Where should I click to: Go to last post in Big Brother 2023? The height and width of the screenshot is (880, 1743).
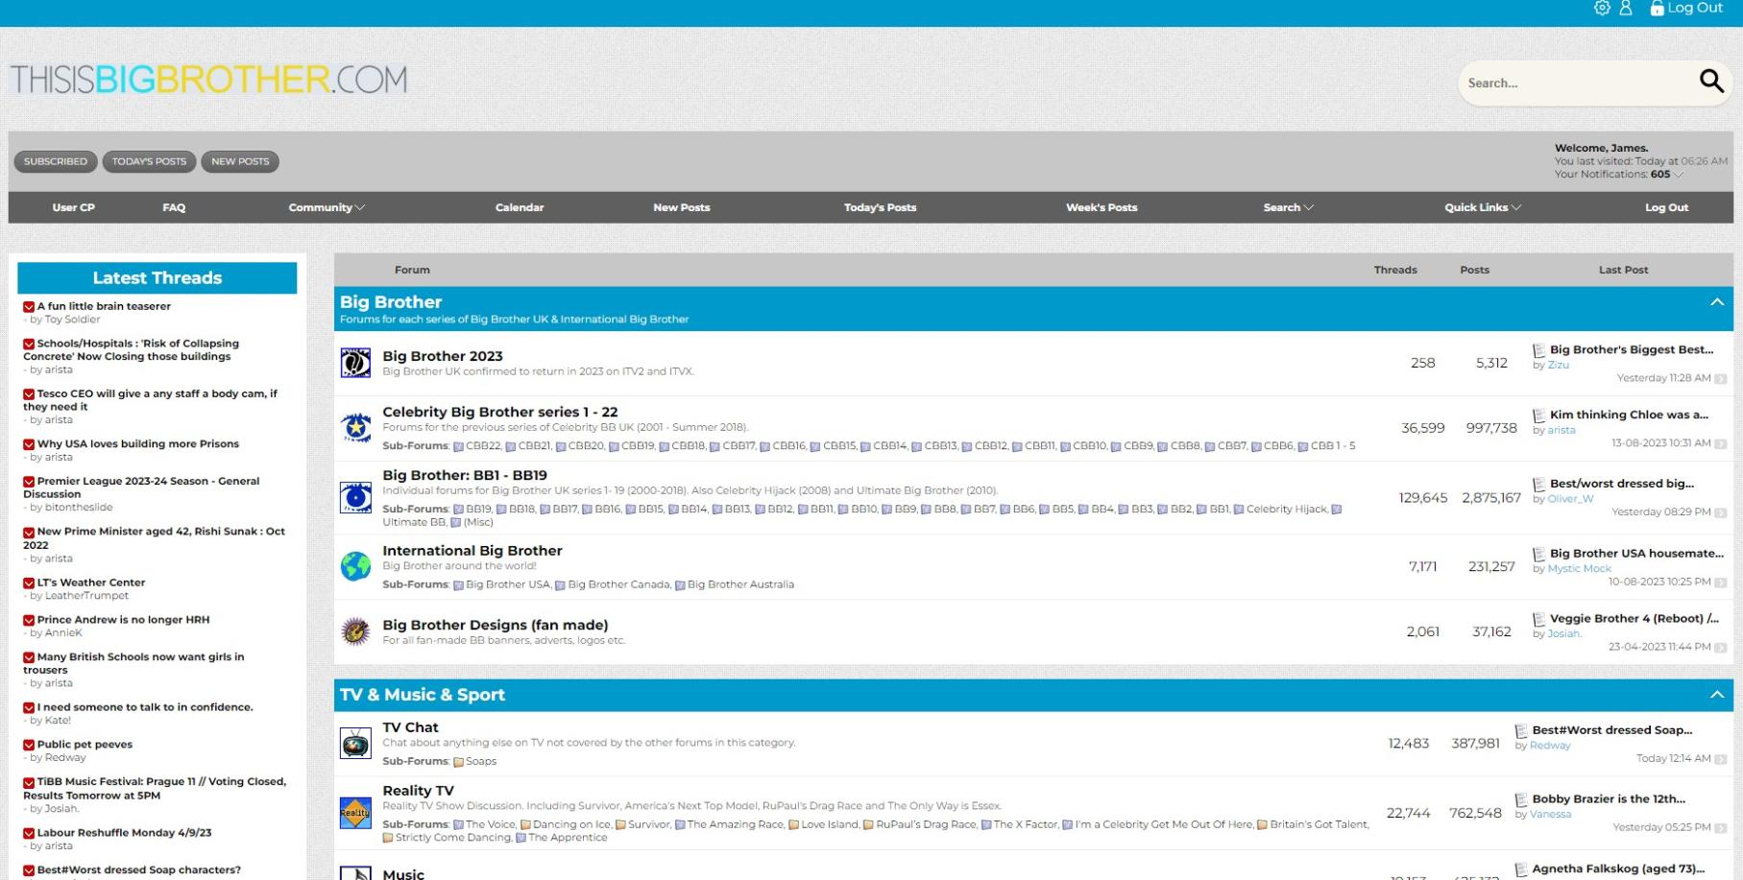[x=1720, y=379]
